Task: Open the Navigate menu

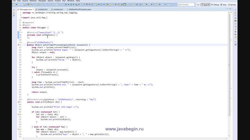Action: point(42,1)
